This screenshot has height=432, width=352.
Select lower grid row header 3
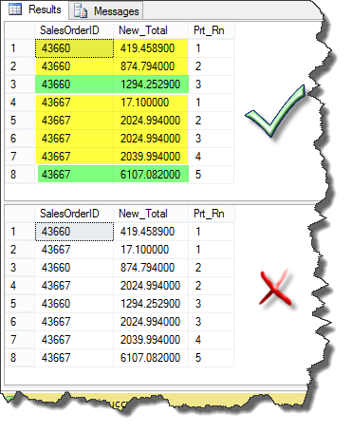[20, 268]
